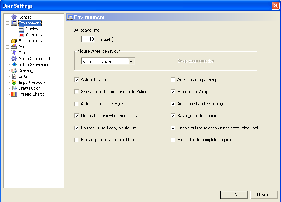The width and height of the screenshot is (281, 202).
Task: Open the Melco Condensed settings page
Action: click(34, 59)
